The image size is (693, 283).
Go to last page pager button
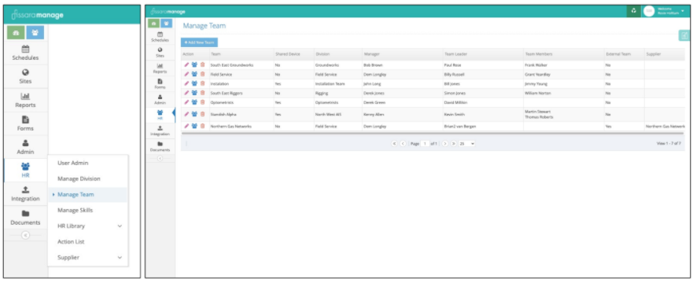(453, 144)
